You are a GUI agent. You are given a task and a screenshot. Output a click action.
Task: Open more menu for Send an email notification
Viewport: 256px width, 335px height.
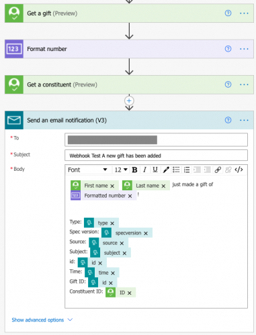click(x=244, y=120)
